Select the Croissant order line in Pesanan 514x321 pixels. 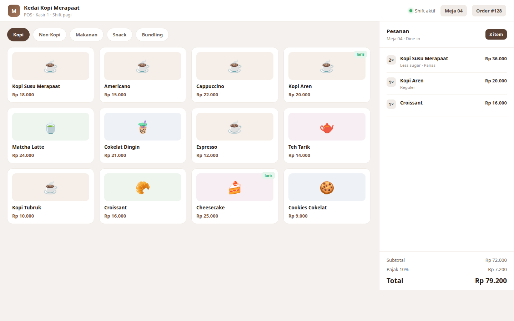coord(447,106)
